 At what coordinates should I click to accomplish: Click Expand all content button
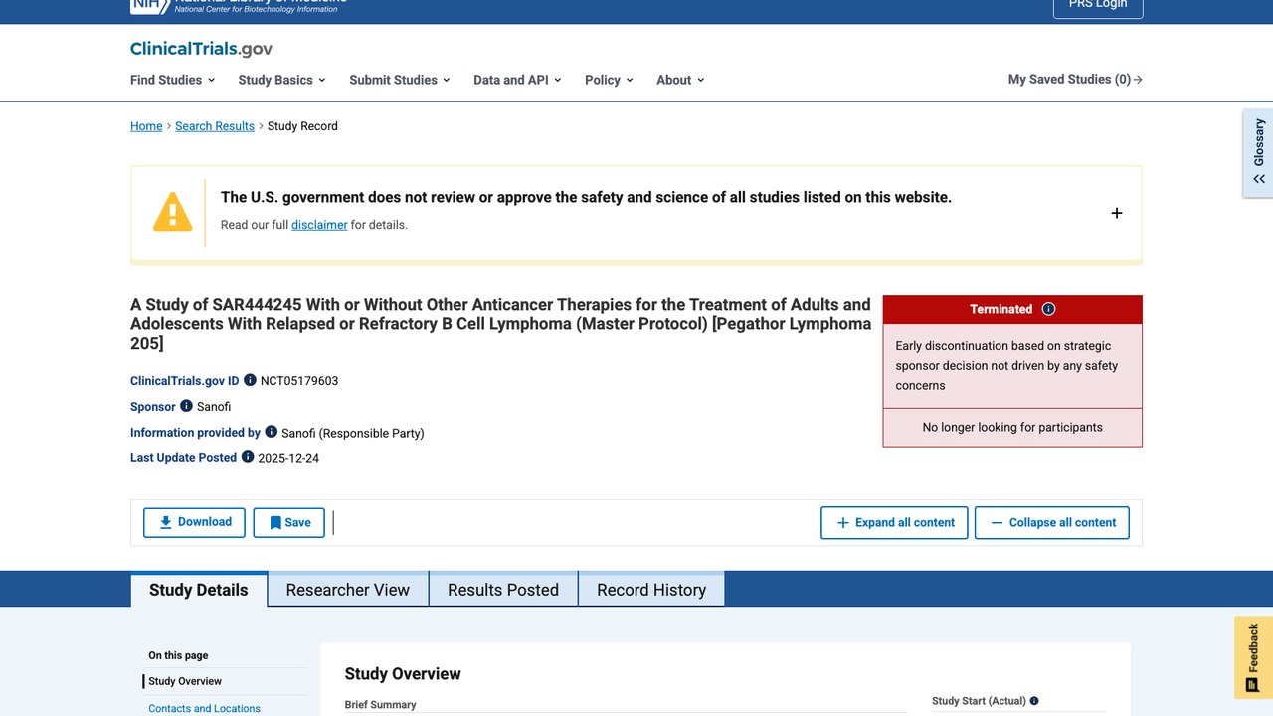coord(894,522)
